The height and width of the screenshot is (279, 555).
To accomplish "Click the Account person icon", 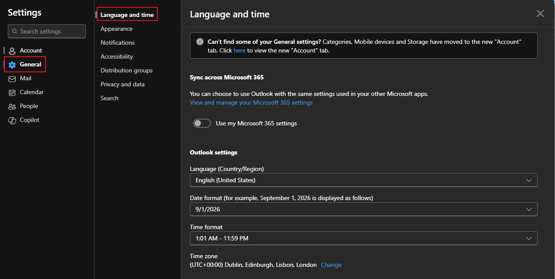I will coord(12,51).
